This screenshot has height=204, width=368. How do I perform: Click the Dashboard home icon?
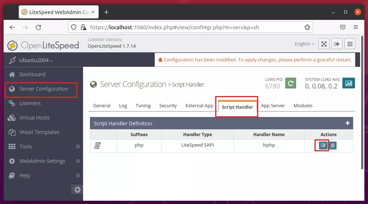[12, 74]
